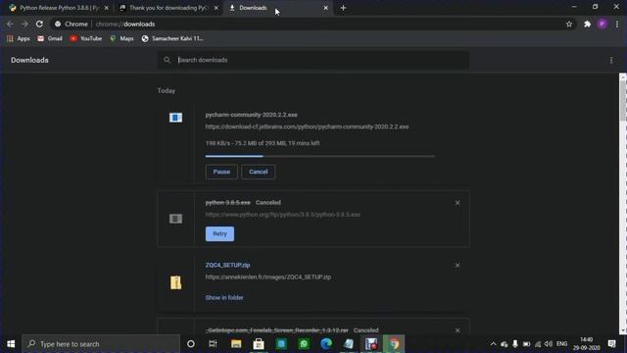Show ZQC4_SETUP.zip in folder
The width and height of the screenshot is (627, 353).
(224, 298)
